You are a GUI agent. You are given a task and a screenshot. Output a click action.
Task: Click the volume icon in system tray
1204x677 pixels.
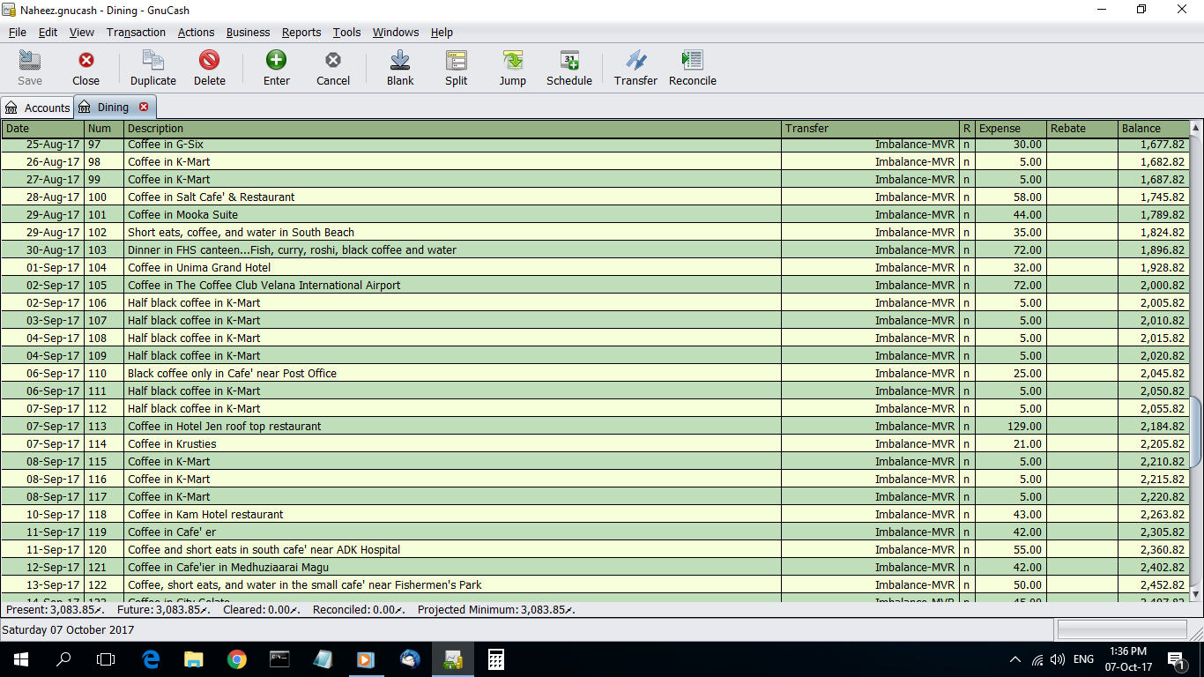pyautogui.click(x=1057, y=658)
